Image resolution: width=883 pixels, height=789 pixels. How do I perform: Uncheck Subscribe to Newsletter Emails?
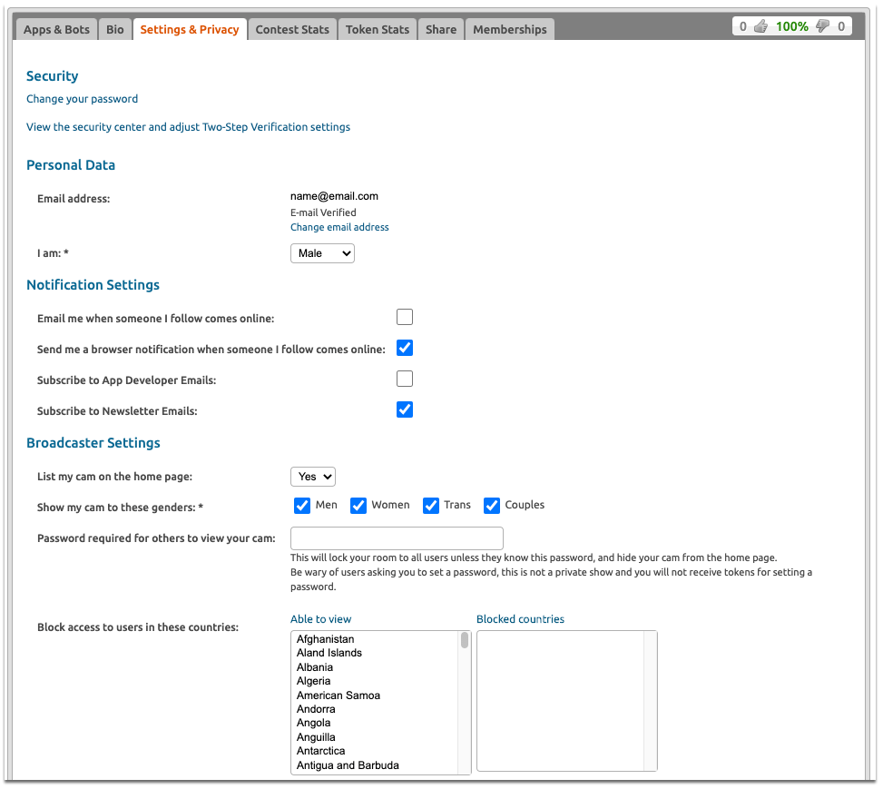(405, 409)
